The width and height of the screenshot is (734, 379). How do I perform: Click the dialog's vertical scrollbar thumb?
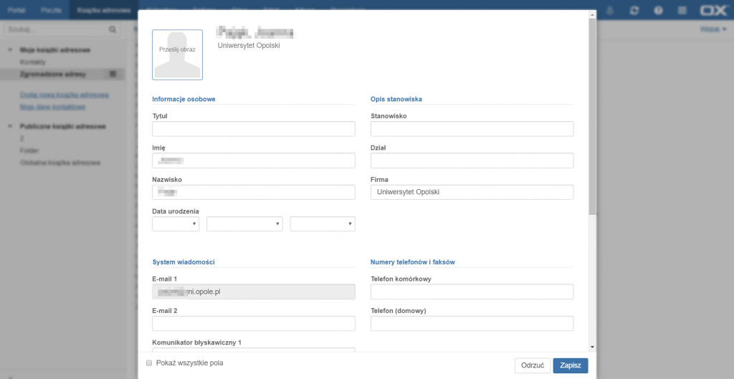[x=592, y=115]
